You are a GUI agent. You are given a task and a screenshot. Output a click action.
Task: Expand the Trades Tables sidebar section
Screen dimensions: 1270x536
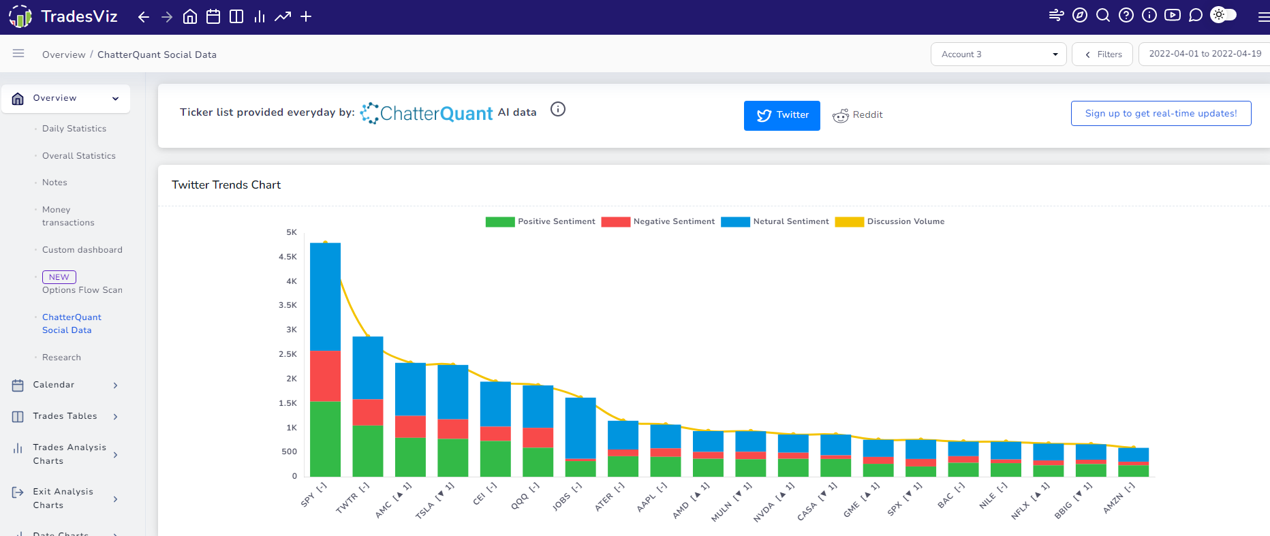point(65,416)
